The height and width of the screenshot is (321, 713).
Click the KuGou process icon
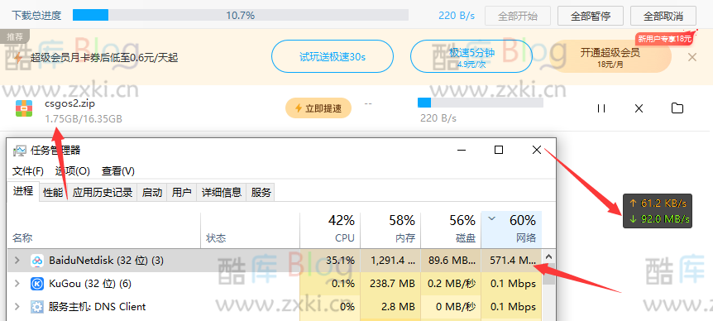37,284
